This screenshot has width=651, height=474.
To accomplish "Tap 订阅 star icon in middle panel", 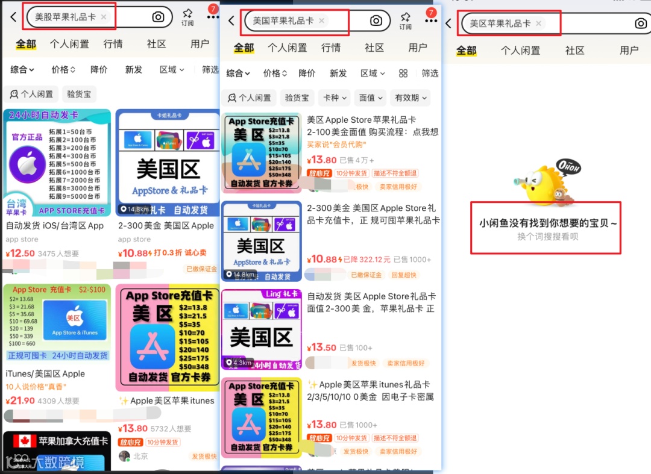I will [x=405, y=20].
